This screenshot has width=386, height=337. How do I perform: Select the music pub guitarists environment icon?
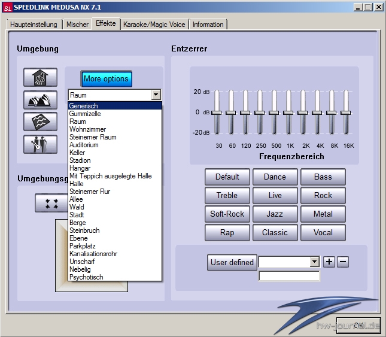point(40,144)
